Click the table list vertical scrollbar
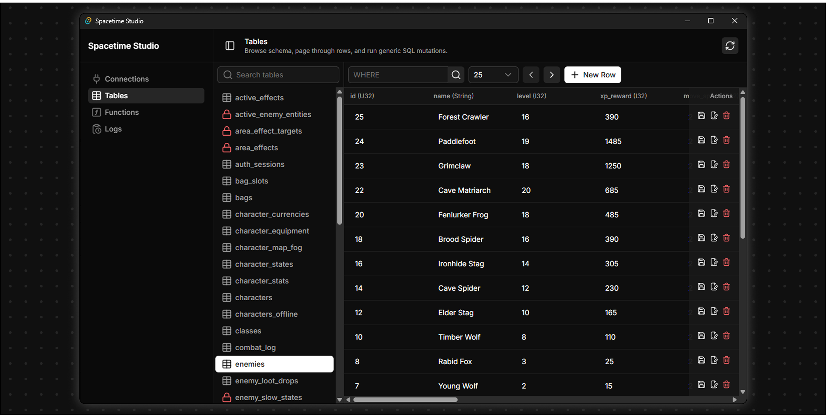 tap(339, 160)
